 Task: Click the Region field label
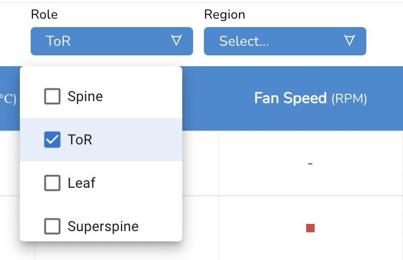[224, 15]
